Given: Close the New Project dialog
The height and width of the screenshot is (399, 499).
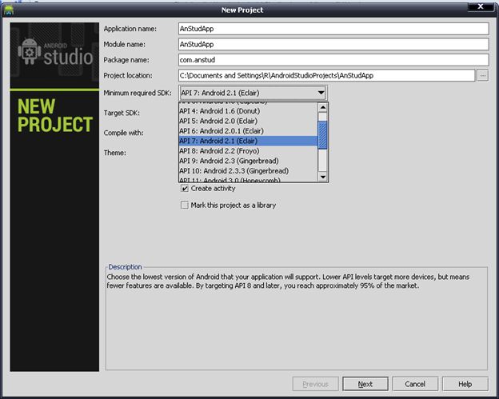Looking at the screenshot, I should pyautogui.click(x=481, y=6).
